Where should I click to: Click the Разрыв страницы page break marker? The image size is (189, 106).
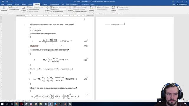coord(115,24)
